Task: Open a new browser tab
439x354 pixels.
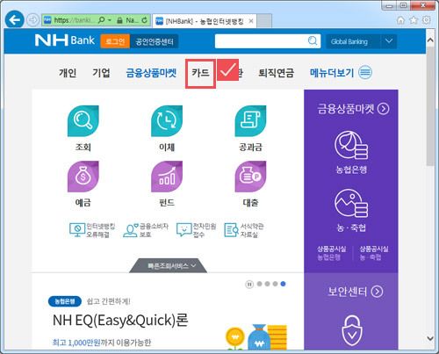Action: click(x=264, y=21)
